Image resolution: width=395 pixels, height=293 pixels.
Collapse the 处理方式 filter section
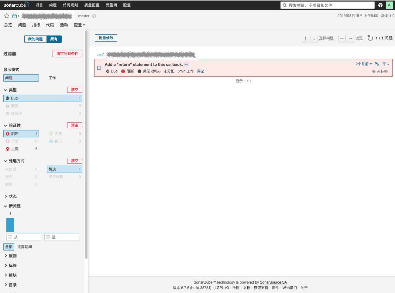[x=14, y=161]
